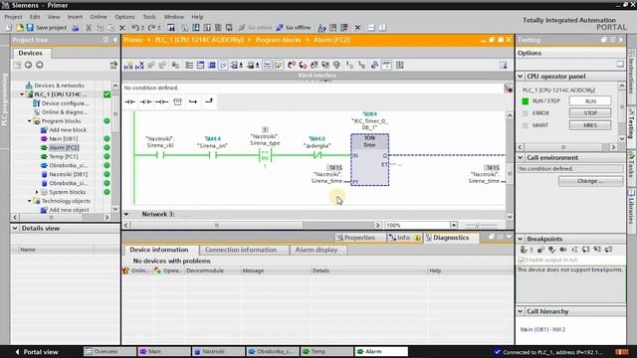This screenshot has width=637, height=358.
Task: Click the Main (OB1) - NW 2 link
Action: click(x=542, y=329)
